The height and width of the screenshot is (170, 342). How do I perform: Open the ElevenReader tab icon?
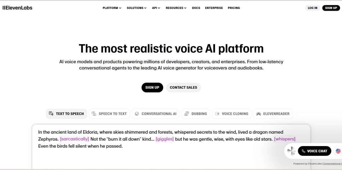pyautogui.click(x=258, y=114)
